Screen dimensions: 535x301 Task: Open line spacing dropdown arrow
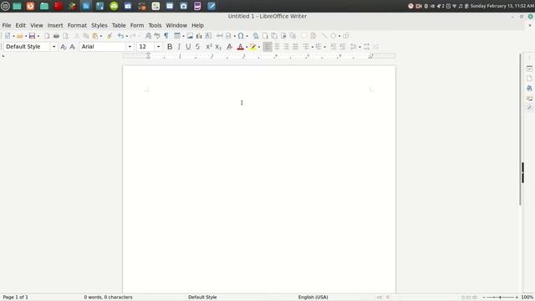359,47
